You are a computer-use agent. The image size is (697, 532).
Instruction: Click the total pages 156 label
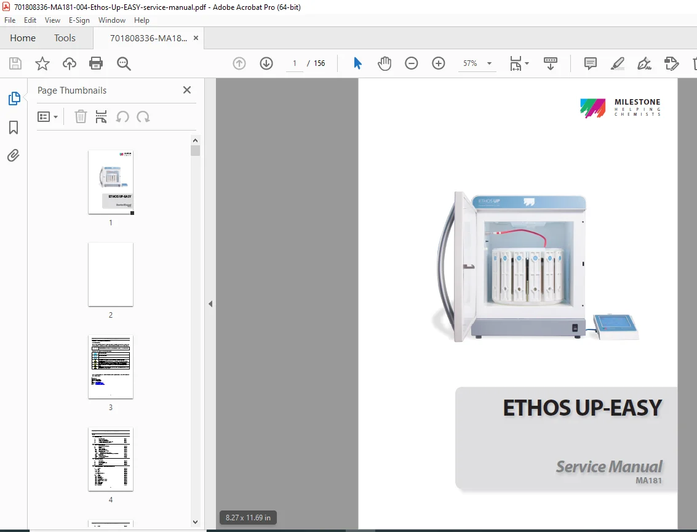[x=319, y=63]
